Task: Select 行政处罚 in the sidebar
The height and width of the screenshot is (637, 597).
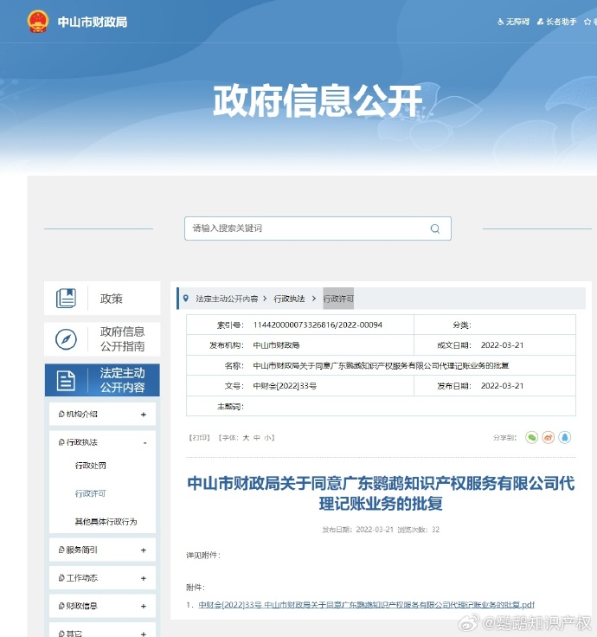Action: [91, 466]
